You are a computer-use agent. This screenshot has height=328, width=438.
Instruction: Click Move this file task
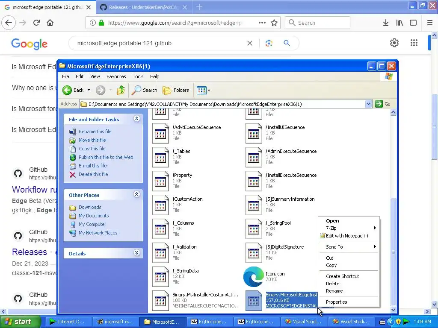point(92,140)
